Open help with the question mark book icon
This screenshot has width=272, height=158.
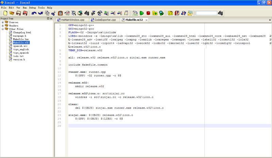pos(177,13)
